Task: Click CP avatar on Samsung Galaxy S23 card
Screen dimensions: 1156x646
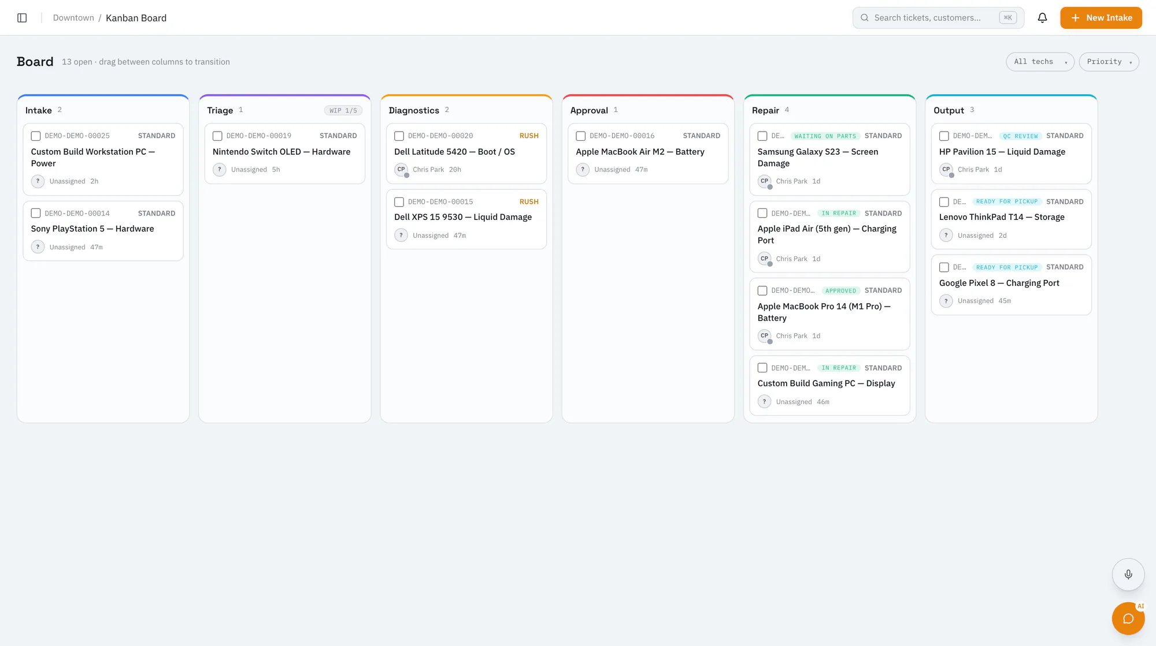Action: 765,181
